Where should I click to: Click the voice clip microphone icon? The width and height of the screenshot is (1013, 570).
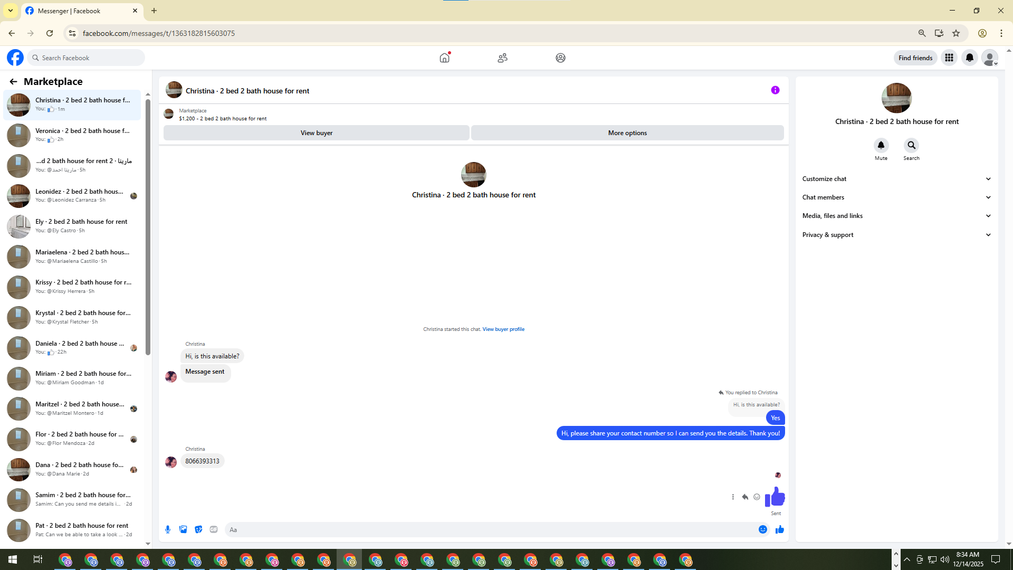(168, 529)
